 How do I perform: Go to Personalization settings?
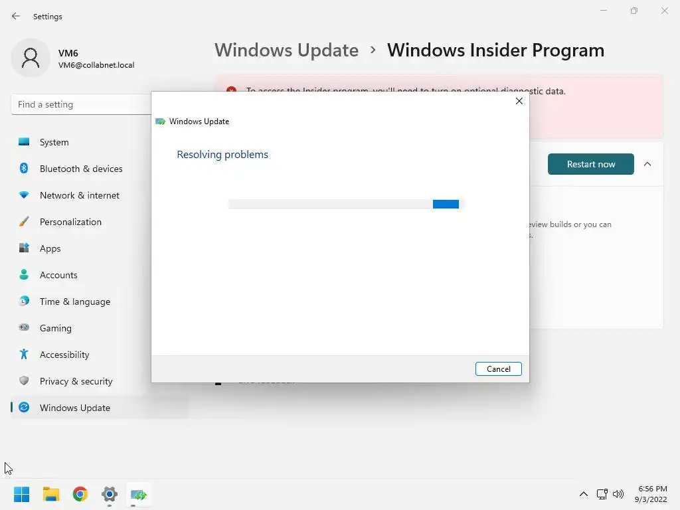(100, 222)
